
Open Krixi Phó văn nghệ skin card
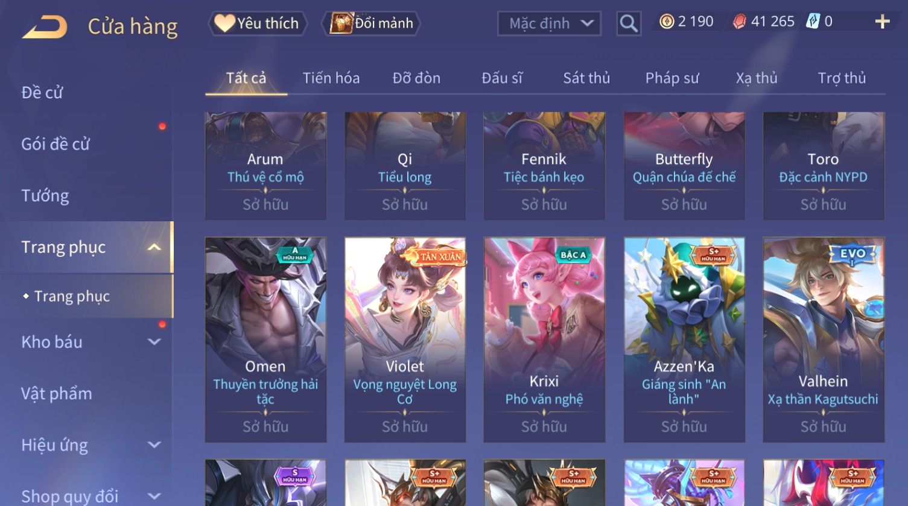tap(544, 340)
